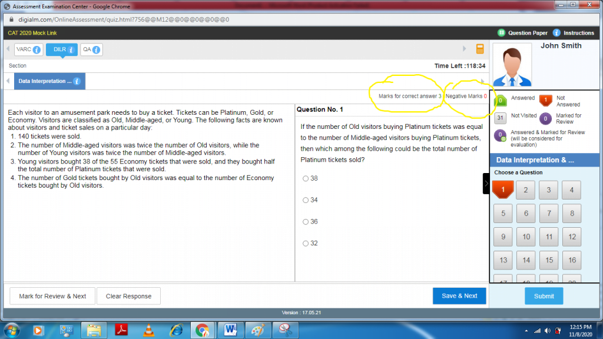This screenshot has height=339, width=603.
Task: Click the Data Interpretation info icon
Action: pos(77,81)
